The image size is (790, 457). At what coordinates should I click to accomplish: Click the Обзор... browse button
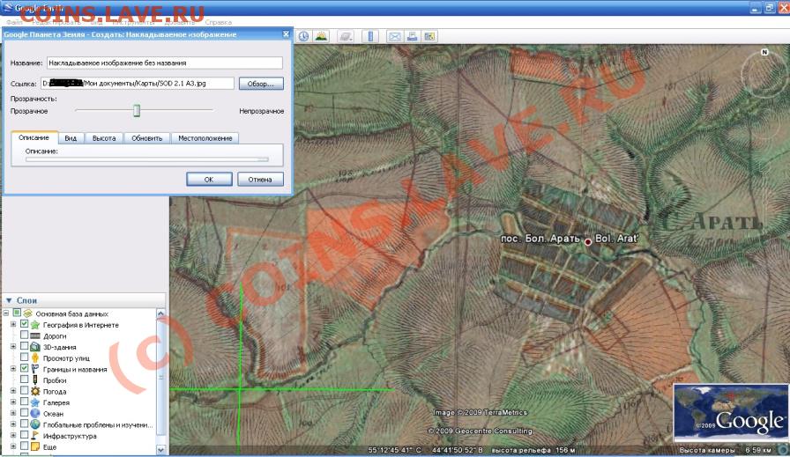point(260,84)
